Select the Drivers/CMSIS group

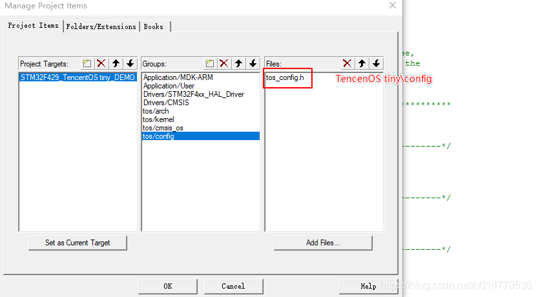(x=200, y=103)
